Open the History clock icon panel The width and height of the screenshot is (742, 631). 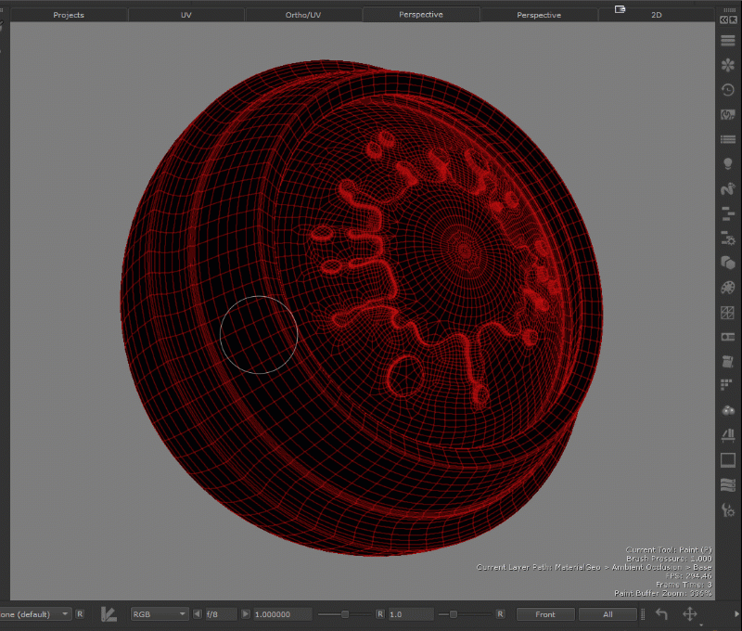tap(728, 90)
